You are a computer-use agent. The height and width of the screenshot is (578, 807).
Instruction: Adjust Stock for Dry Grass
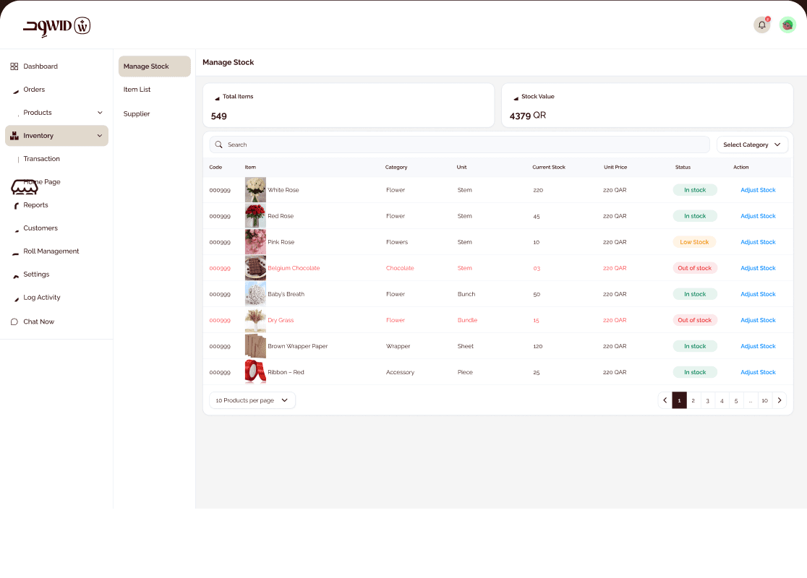[758, 320]
